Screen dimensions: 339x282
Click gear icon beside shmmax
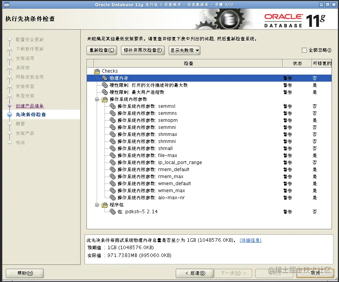(113, 134)
